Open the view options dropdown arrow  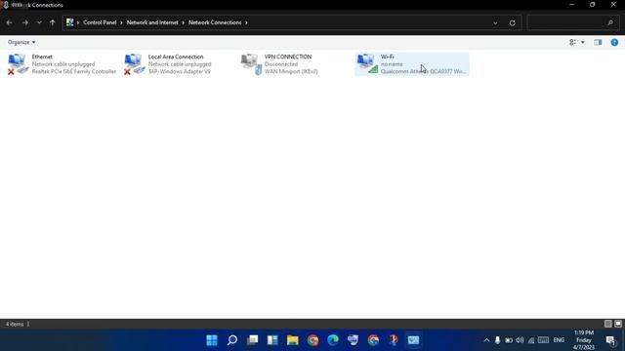[x=583, y=42]
